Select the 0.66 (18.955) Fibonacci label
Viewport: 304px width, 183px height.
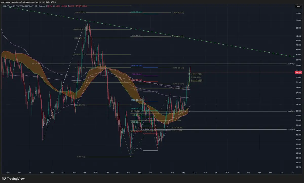[177, 131]
